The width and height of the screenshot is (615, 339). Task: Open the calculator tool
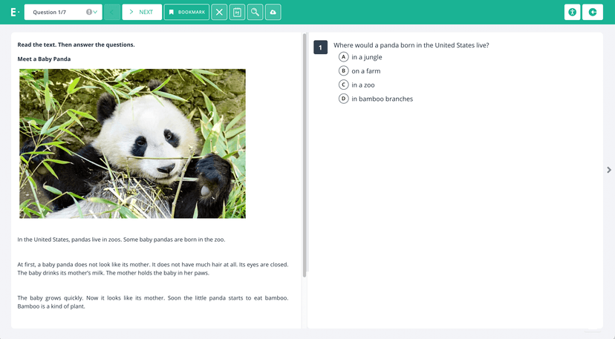pyautogui.click(x=237, y=12)
